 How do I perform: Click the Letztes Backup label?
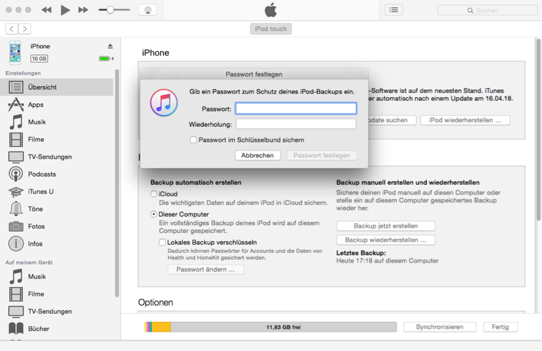[361, 253]
